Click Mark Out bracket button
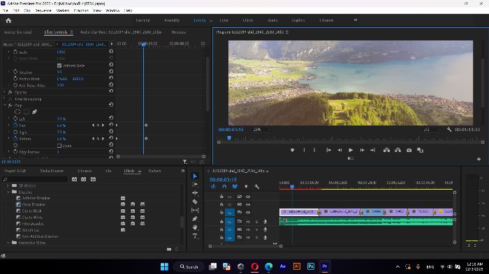 point(314,150)
